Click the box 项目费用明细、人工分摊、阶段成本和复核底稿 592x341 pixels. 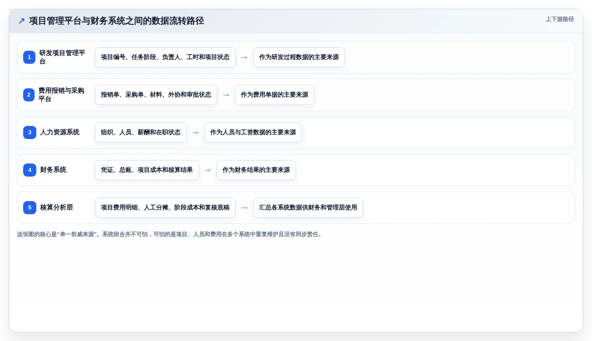(x=165, y=208)
